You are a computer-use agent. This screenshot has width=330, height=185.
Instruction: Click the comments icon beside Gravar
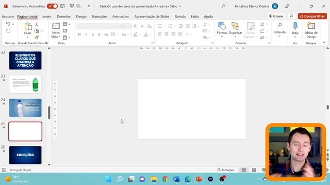click(x=291, y=16)
